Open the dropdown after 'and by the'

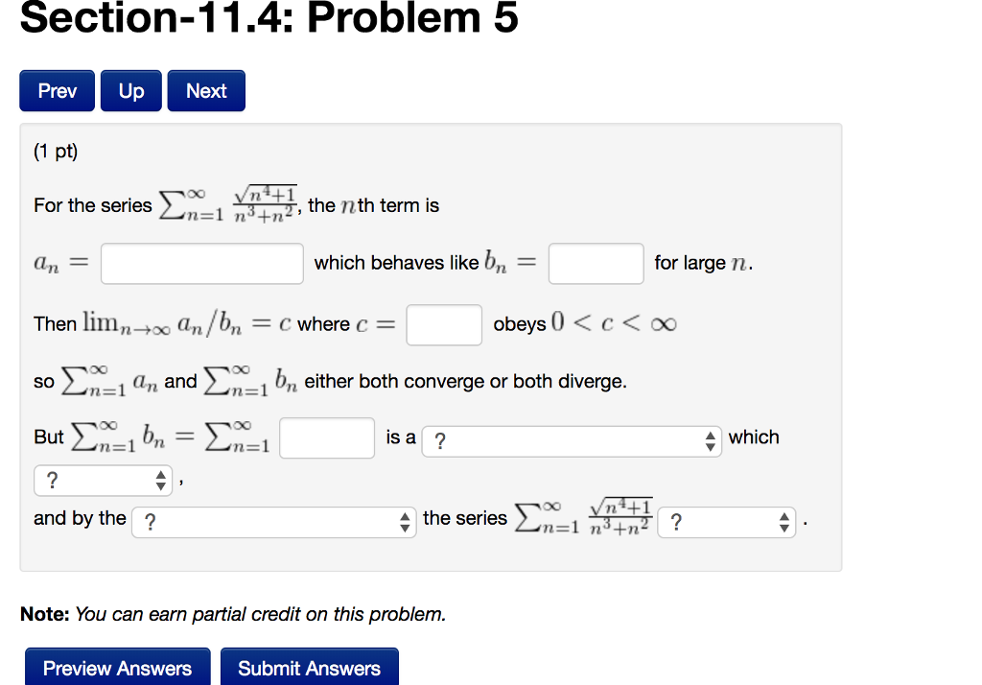tap(269, 523)
